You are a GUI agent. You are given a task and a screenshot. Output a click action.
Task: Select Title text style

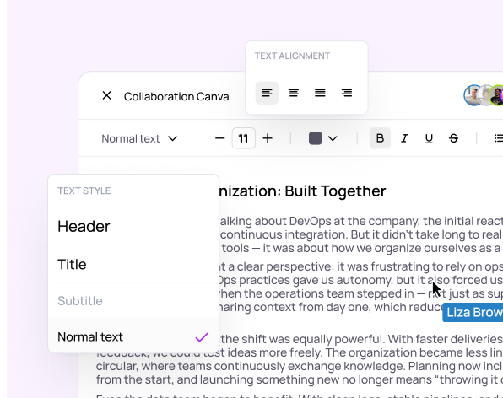coord(133,265)
